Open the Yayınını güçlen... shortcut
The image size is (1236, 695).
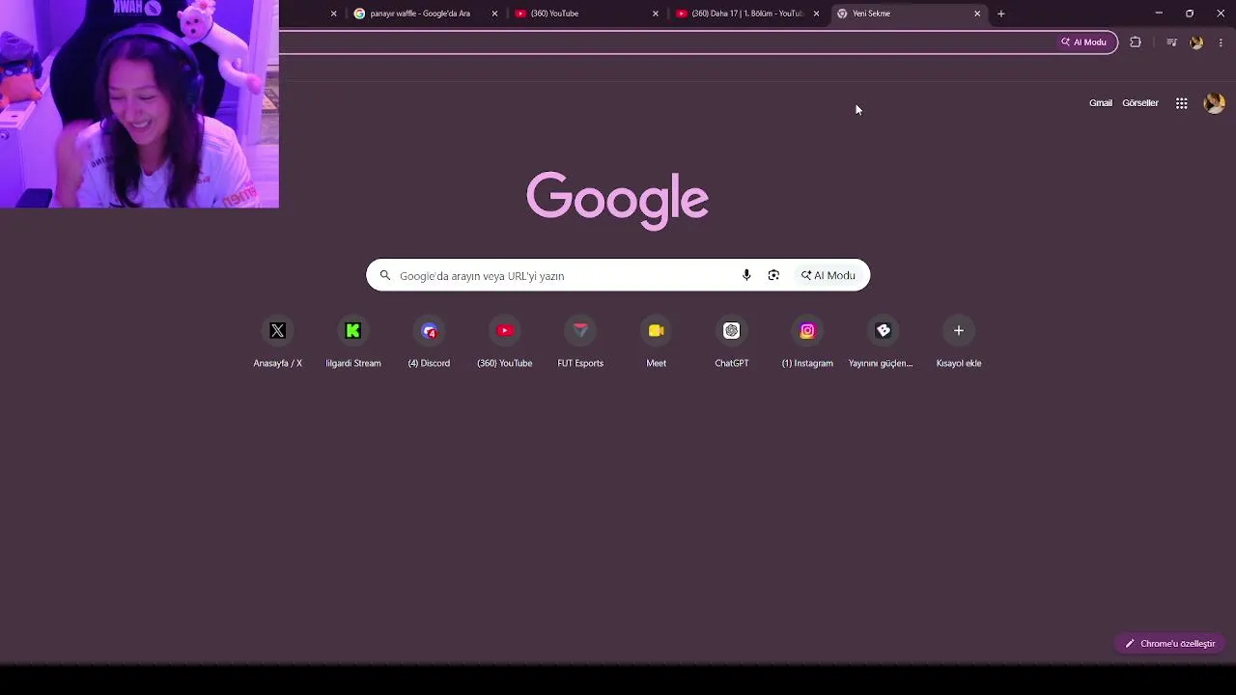(883, 343)
